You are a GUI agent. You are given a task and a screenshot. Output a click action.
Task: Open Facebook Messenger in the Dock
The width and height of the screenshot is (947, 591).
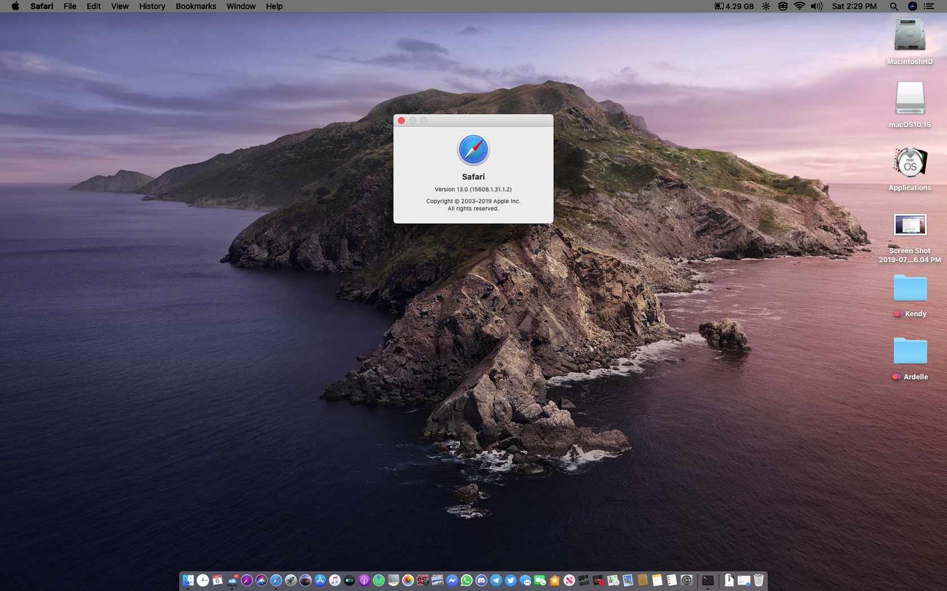(452, 580)
